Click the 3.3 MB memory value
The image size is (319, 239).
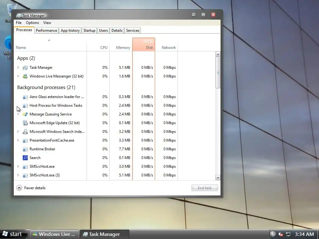point(124,140)
